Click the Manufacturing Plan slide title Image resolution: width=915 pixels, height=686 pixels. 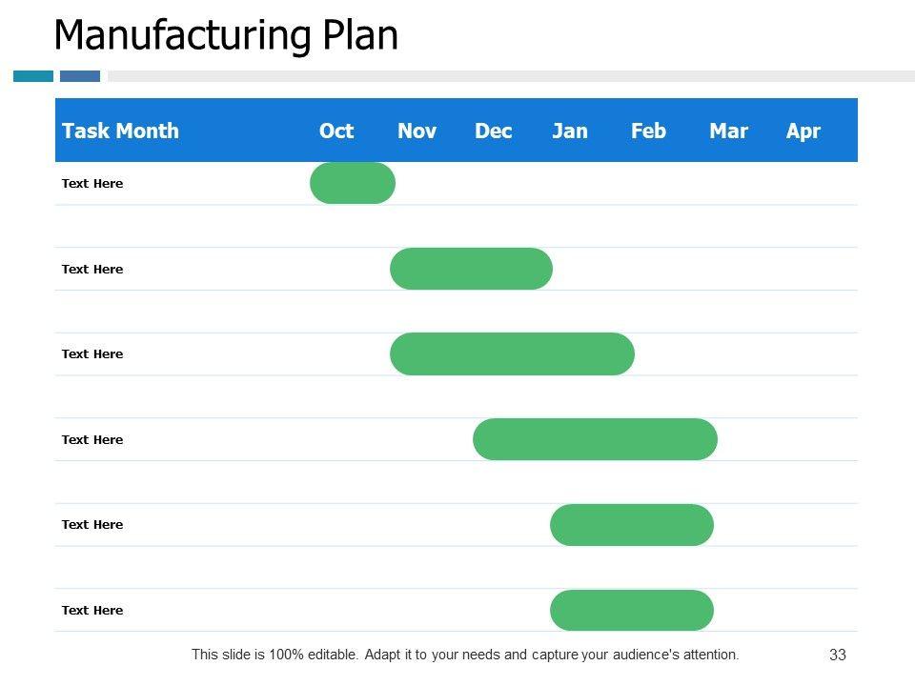[x=226, y=35]
